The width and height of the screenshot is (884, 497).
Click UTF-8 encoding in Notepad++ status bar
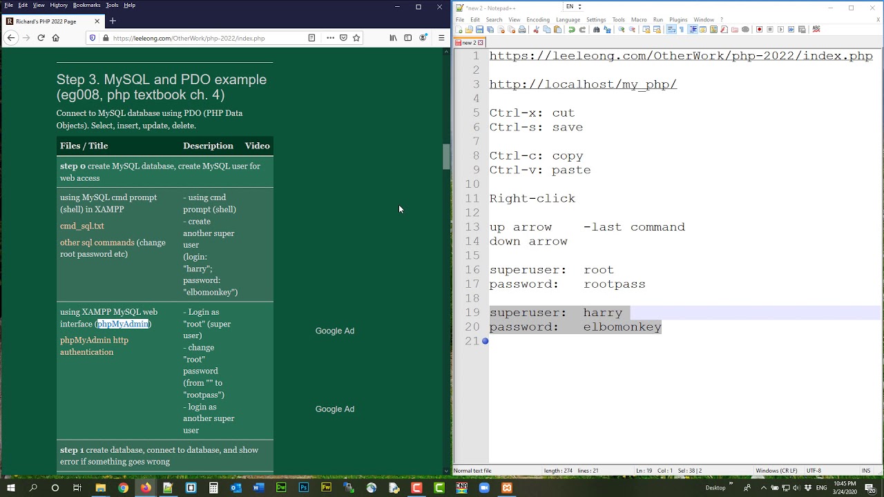[814, 471]
